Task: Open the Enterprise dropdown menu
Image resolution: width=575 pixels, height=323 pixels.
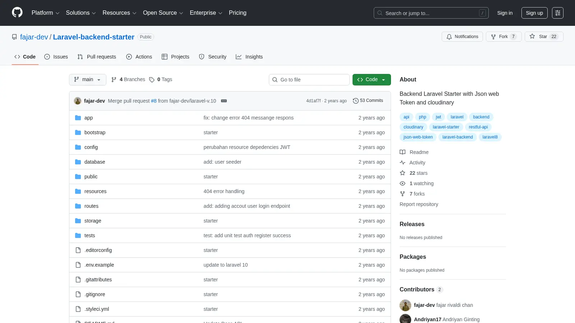Action: point(206,13)
